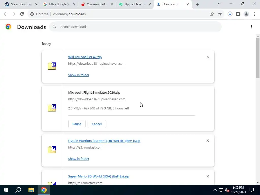
Task: Open the profile avatar menu
Action: 246,14
